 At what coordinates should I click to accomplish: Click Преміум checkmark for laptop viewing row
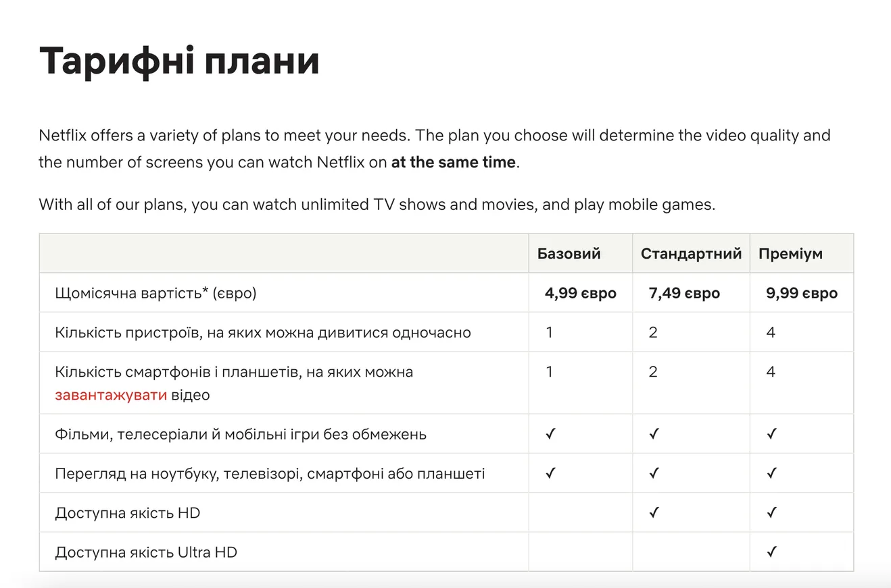point(771,473)
